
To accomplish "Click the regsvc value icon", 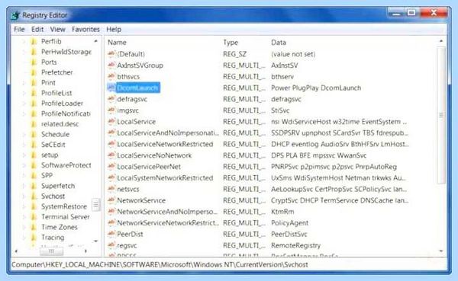I will coord(111,245).
